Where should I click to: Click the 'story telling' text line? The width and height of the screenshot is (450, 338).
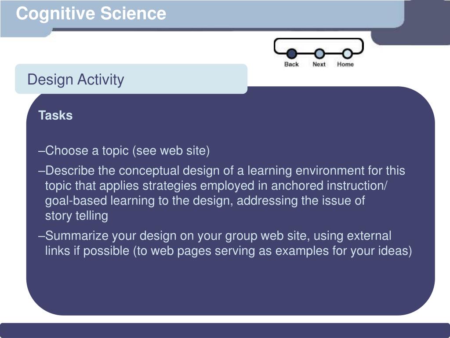click(x=76, y=216)
